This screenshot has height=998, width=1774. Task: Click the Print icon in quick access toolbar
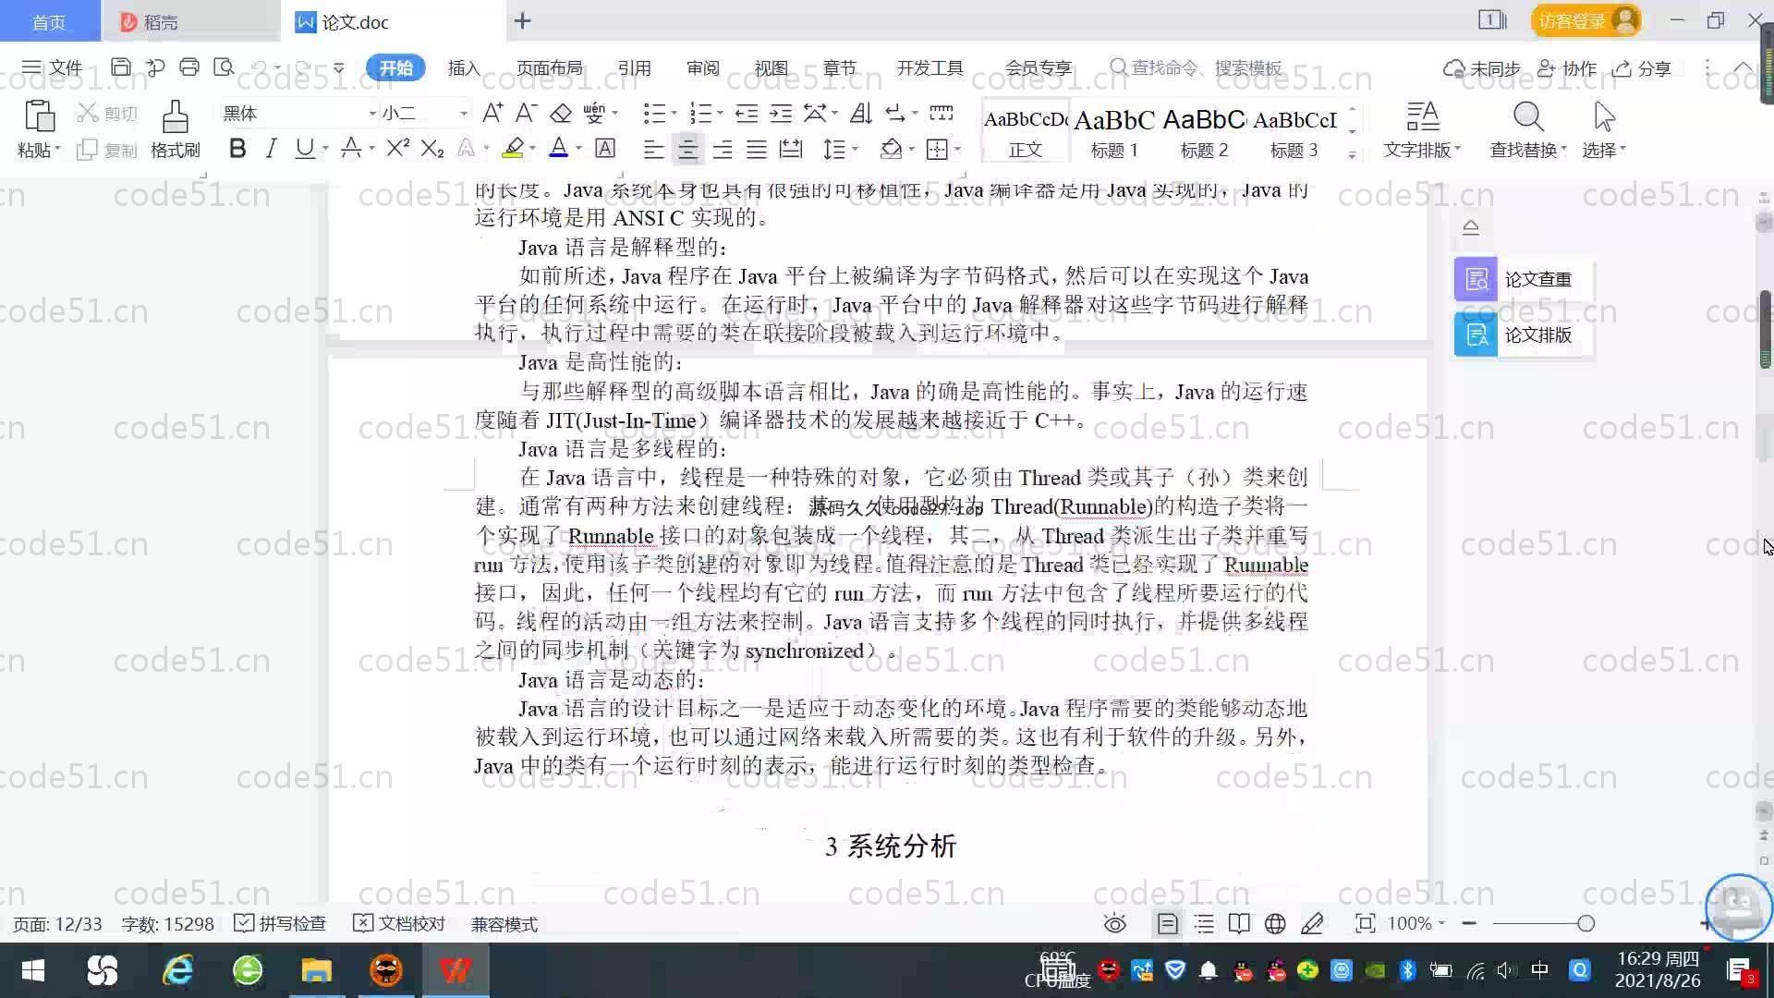[x=189, y=67]
